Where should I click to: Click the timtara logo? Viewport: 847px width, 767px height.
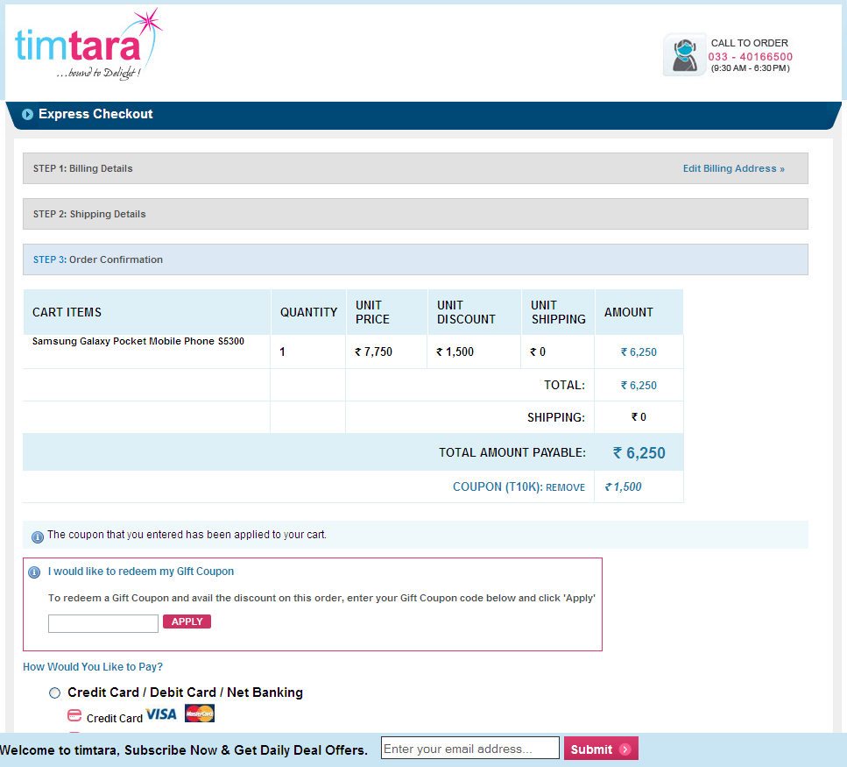coord(88,45)
